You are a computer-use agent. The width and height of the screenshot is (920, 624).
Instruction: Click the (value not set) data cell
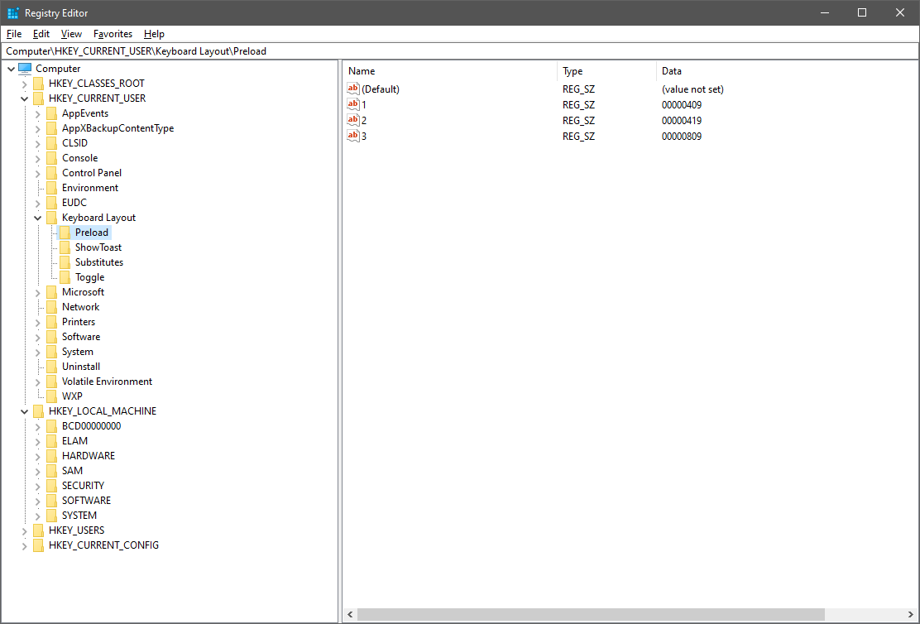(693, 89)
